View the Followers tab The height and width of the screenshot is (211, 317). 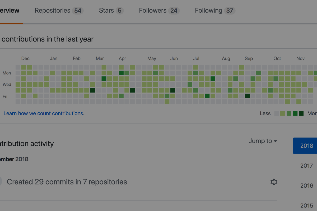coord(159,11)
